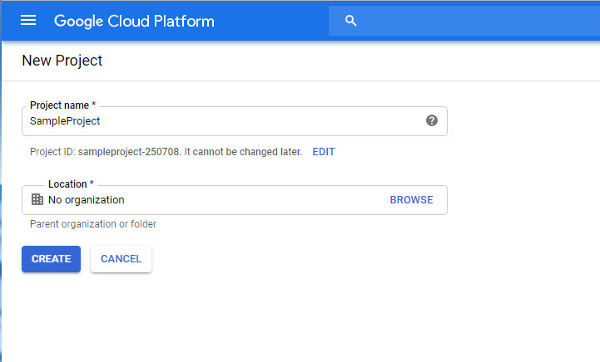Screen dimensions: 600x362
Task: Click the help question mark icon
Action: coord(432,120)
